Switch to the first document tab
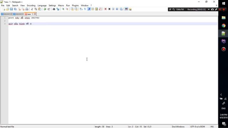 pos(6,14)
